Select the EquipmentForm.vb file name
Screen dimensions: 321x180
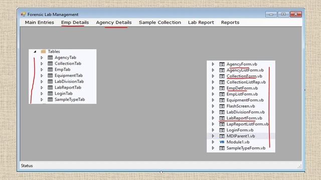coord(245,100)
